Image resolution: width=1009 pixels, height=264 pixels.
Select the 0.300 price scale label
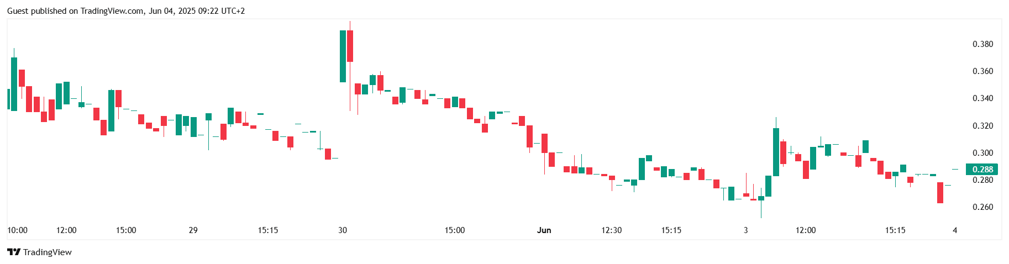(x=982, y=153)
